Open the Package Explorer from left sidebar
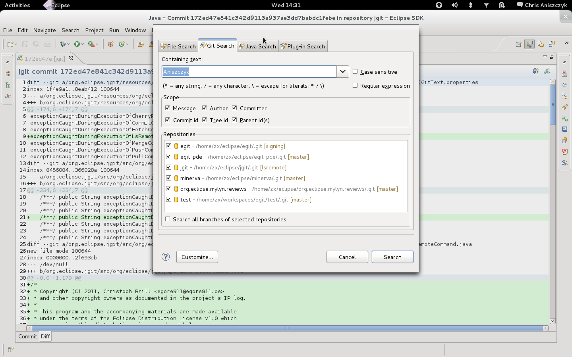The width and height of the screenshot is (572, 357). 8,73
